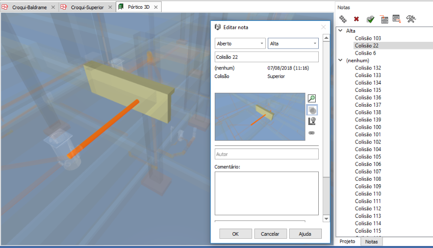This screenshot has height=248, width=433.
Task: Close the Croqui-Baldrame tab
Action: click(53, 8)
